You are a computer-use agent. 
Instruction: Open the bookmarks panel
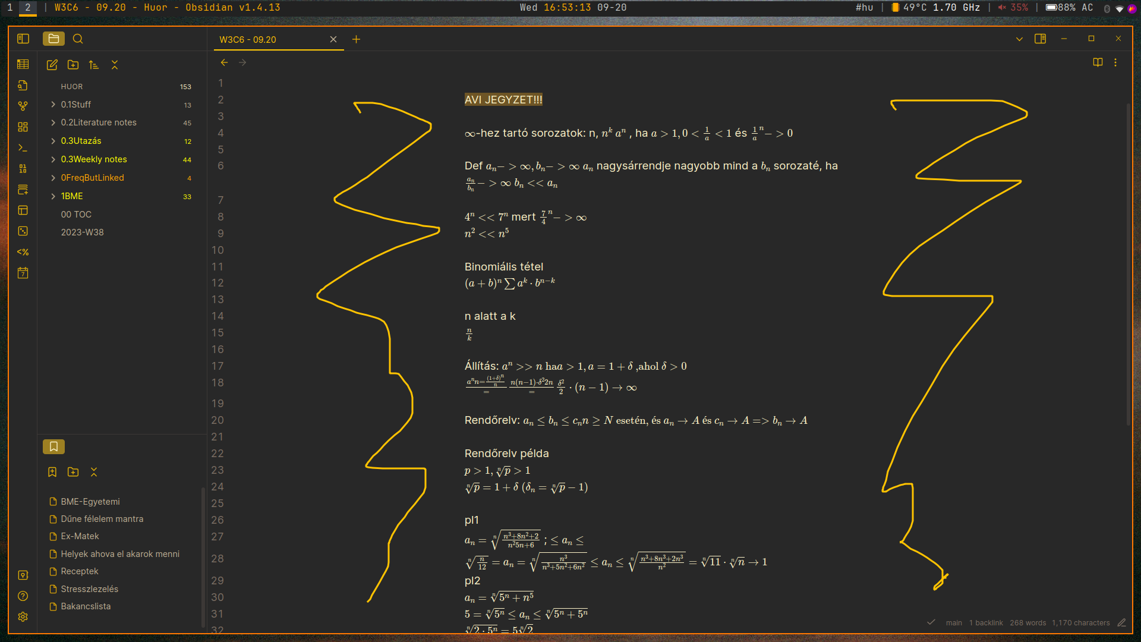[53, 446]
